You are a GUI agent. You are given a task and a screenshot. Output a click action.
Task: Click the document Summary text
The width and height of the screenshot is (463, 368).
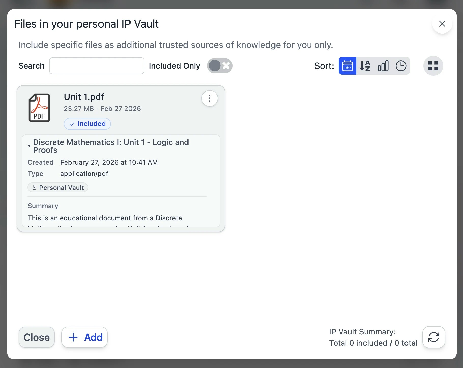coord(105,218)
